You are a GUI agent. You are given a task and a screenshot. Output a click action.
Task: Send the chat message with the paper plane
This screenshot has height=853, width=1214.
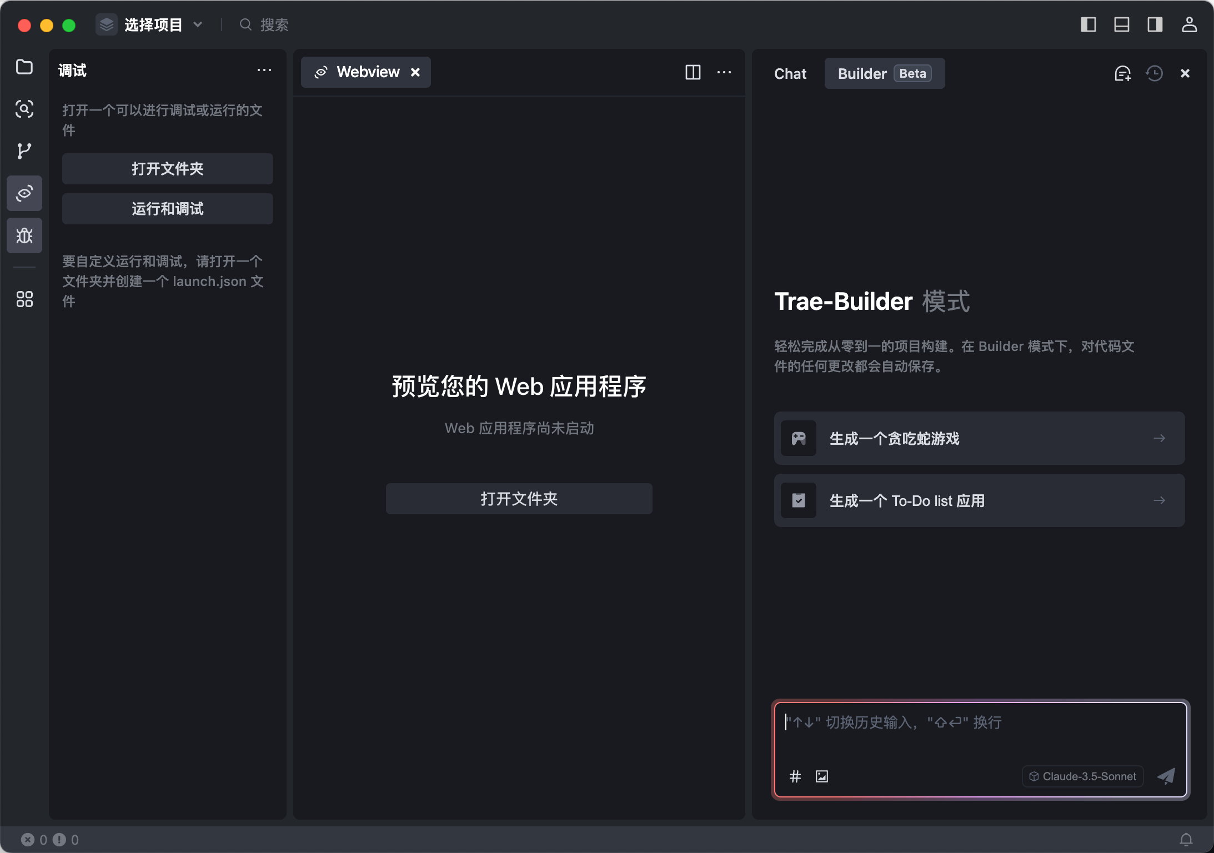pyautogui.click(x=1166, y=776)
